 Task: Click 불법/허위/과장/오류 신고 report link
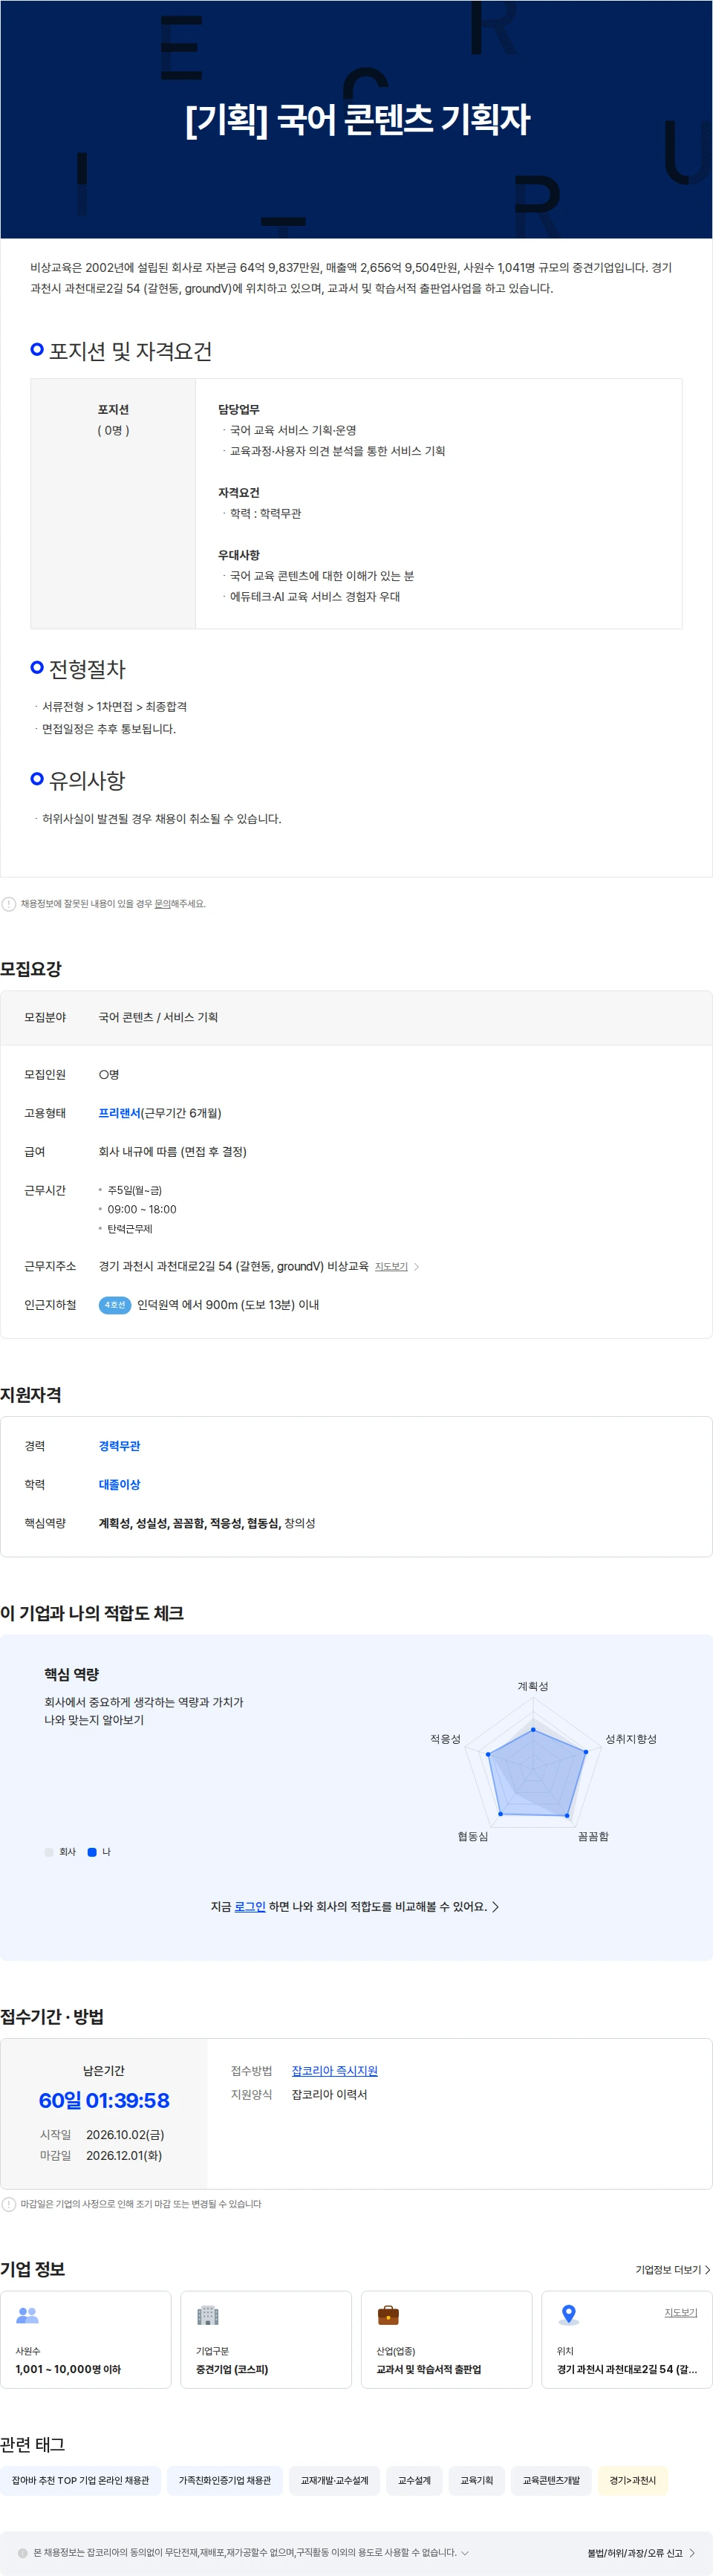point(641,2553)
